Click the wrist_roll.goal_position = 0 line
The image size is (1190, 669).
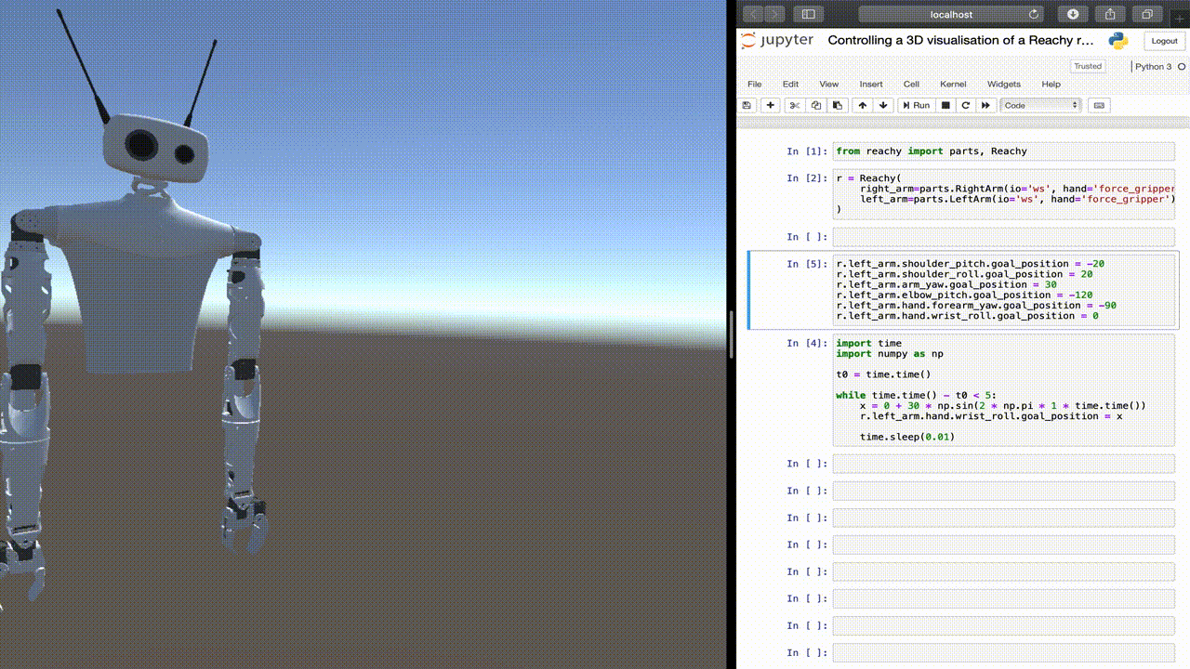[x=967, y=316]
